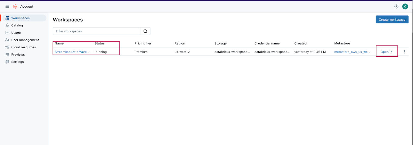Screen dimensions: 413x145
Task: Click the search magnifier button
Action: 145,31
